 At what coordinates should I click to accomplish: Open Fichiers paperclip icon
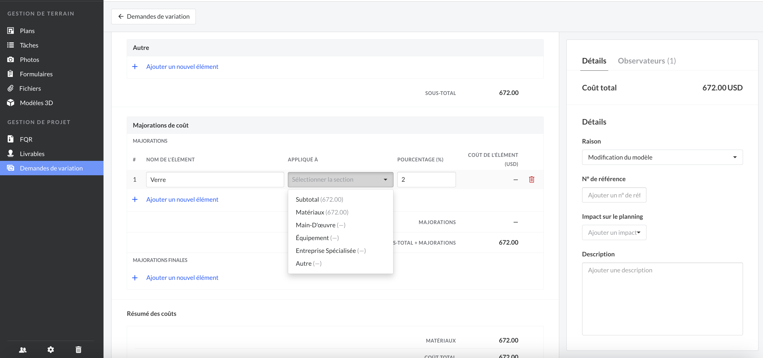tap(10, 88)
